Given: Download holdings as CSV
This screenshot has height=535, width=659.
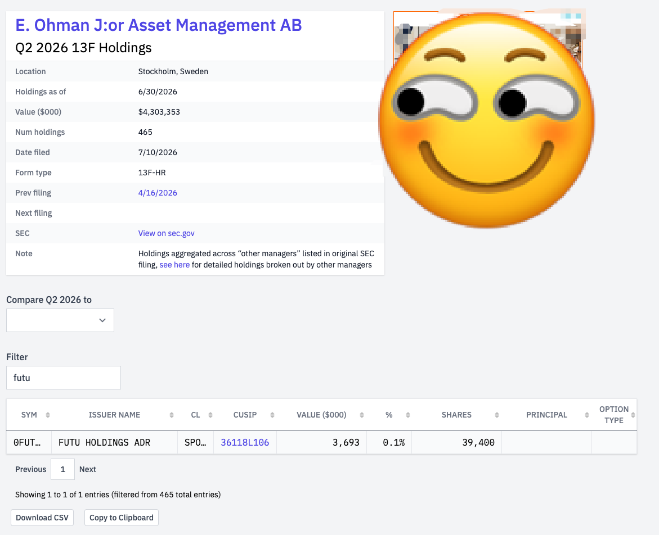Looking at the screenshot, I should tap(42, 518).
